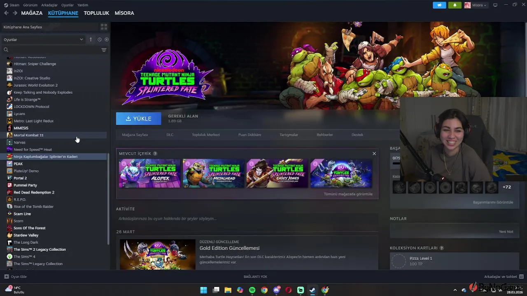Click Yeni Not button

click(x=506, y=231)
